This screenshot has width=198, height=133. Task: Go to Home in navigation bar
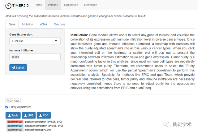(38, 5)
